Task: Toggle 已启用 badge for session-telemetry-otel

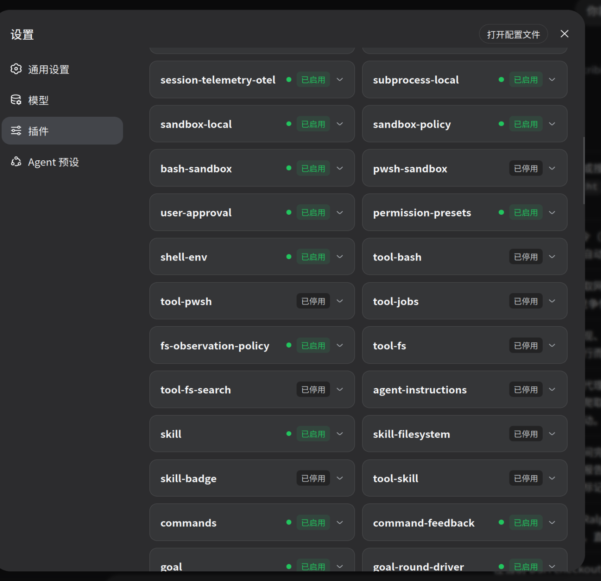Action: [313, 80]
